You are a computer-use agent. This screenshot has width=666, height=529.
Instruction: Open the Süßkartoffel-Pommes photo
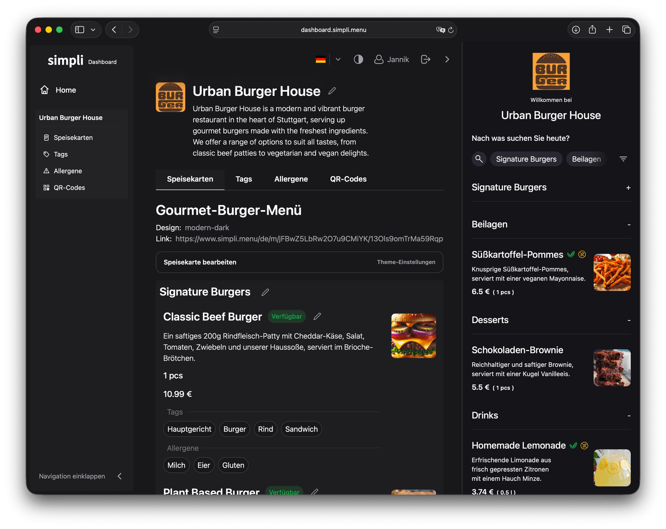612,272
